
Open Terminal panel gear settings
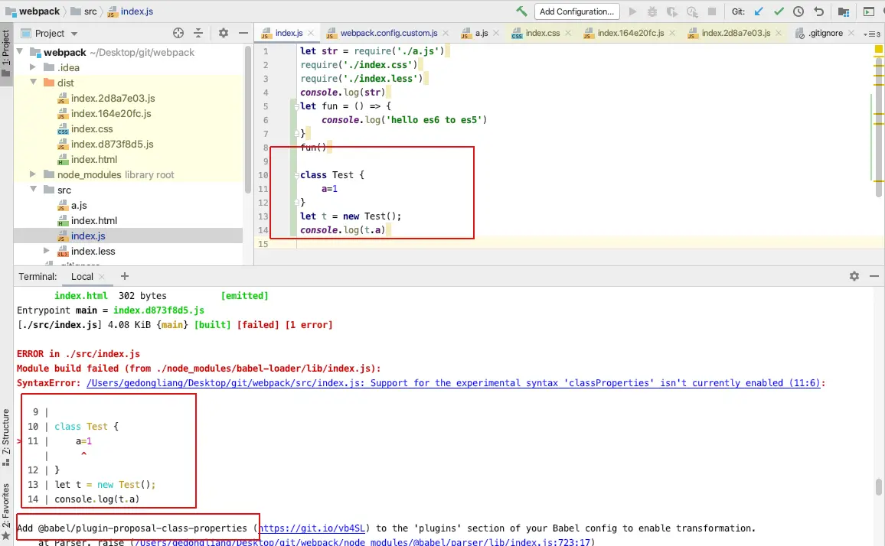click(x=854, y=276)
